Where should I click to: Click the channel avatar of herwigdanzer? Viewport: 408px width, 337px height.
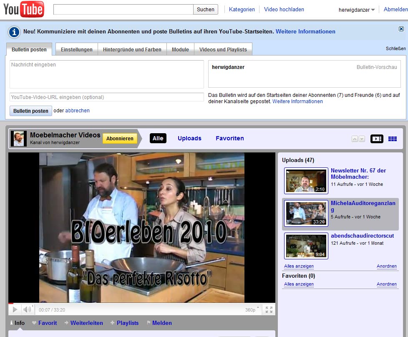[18, 139]
